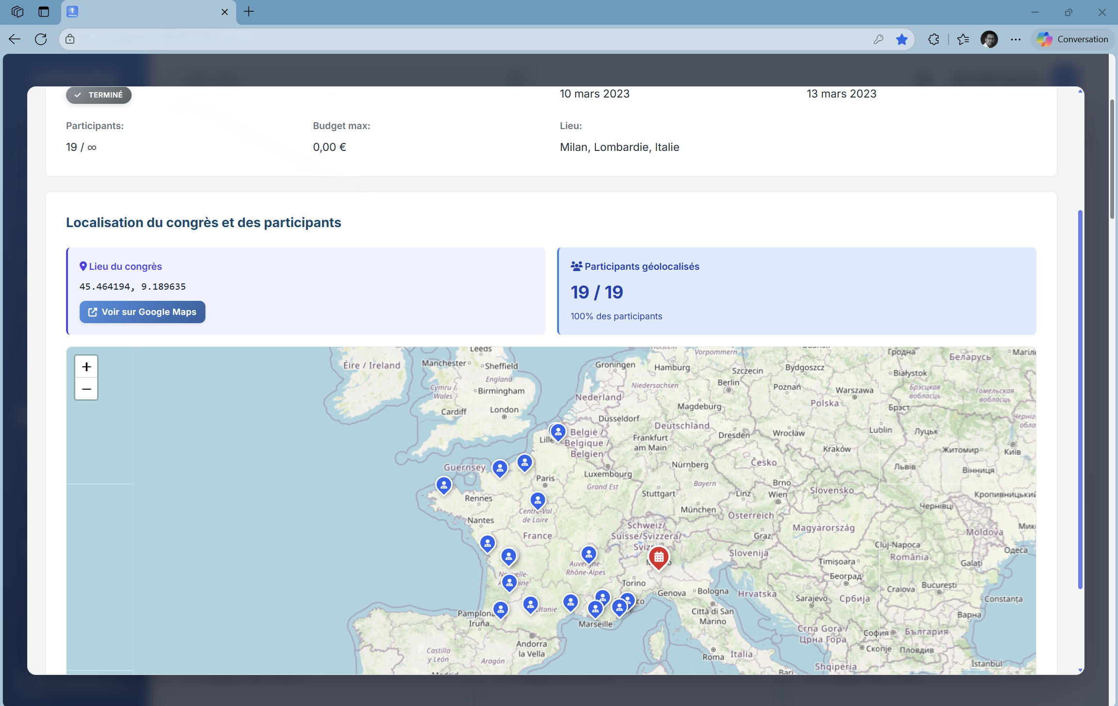Open the tab workspaces icon at top left
The width and height of the screenshot is (1118, 706).
(18, 12)
